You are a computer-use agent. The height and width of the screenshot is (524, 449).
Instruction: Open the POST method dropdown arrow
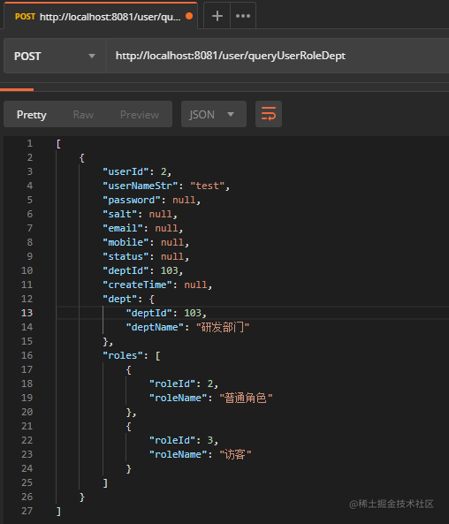92,56
